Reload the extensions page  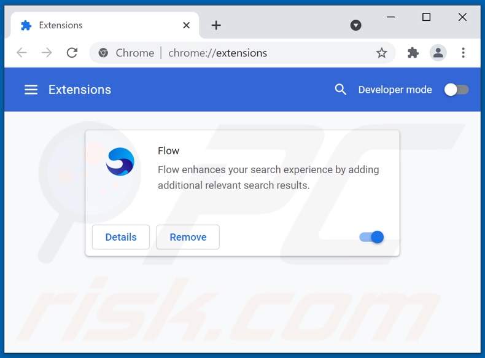72,53
